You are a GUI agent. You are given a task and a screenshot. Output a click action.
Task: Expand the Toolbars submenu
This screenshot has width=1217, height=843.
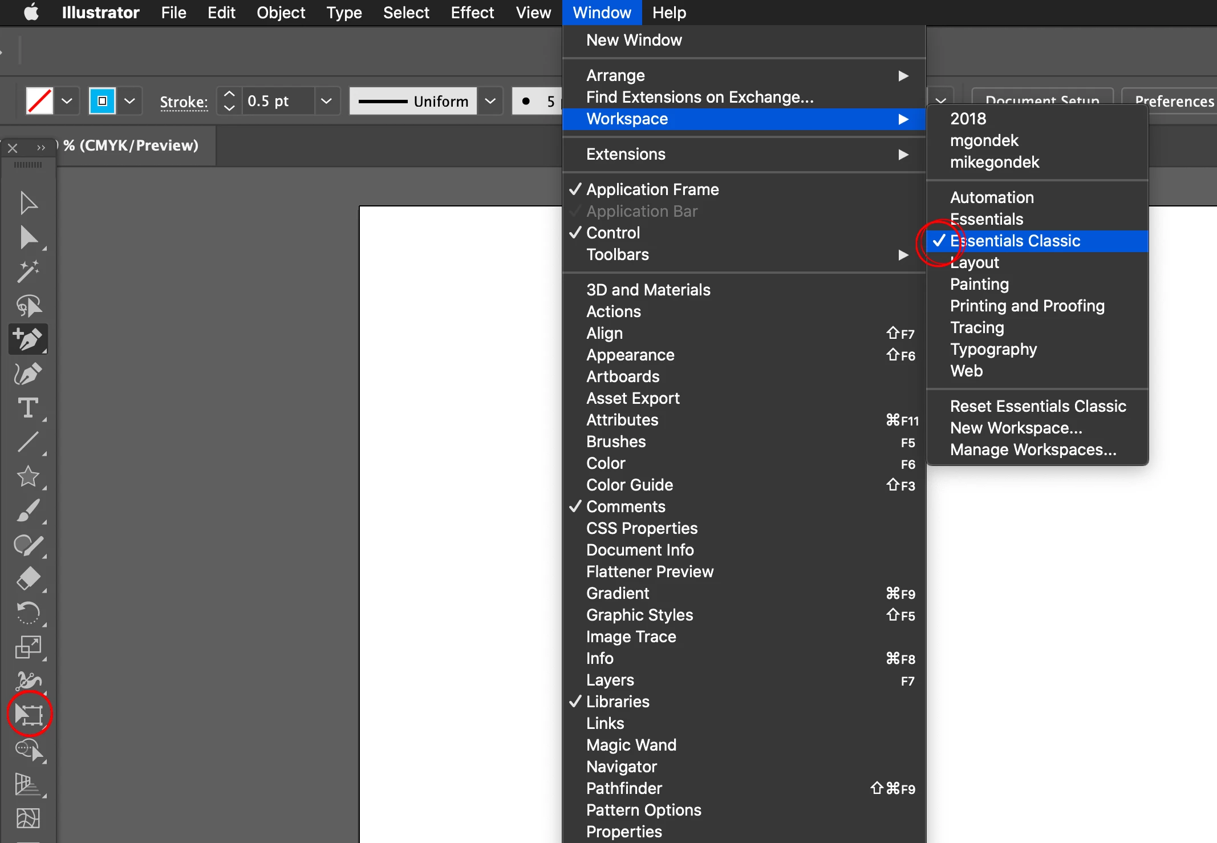(618, 254)
